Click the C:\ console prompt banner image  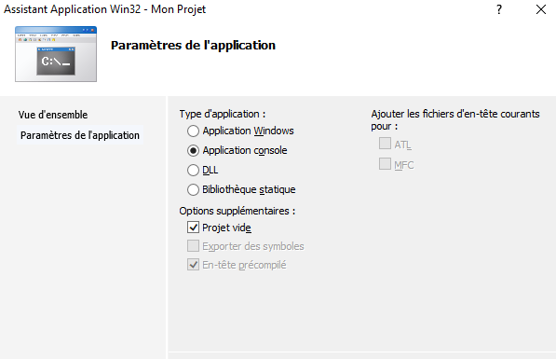click(x=56, y=54)
